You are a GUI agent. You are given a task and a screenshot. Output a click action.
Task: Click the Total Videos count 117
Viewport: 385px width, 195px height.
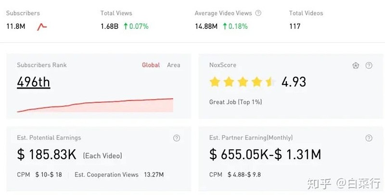tap(295, 26)
